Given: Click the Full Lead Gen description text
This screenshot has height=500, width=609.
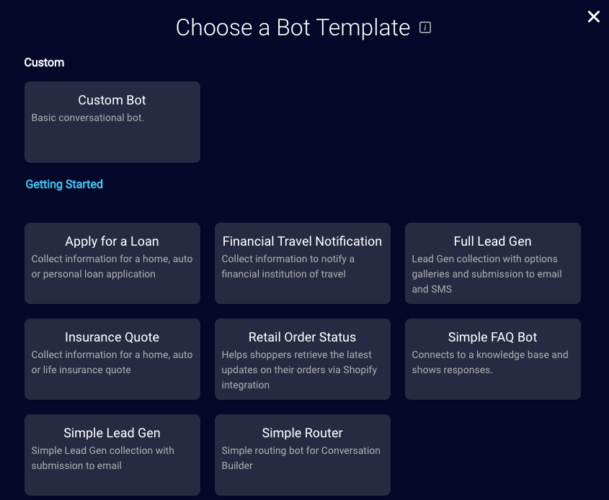Looking at the screenshot, I should tap(486, 274).
